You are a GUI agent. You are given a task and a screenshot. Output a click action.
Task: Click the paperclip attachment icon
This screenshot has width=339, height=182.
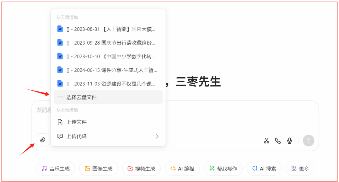coord(43,140)
